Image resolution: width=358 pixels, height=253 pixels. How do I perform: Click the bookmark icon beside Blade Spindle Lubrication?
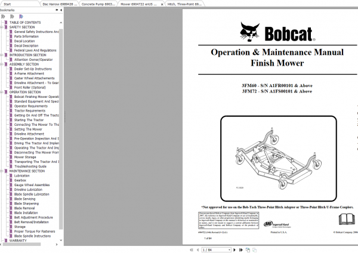11,195
